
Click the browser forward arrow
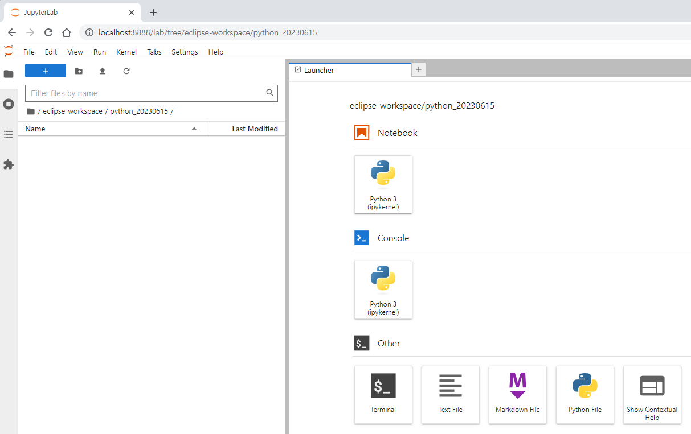30,32
